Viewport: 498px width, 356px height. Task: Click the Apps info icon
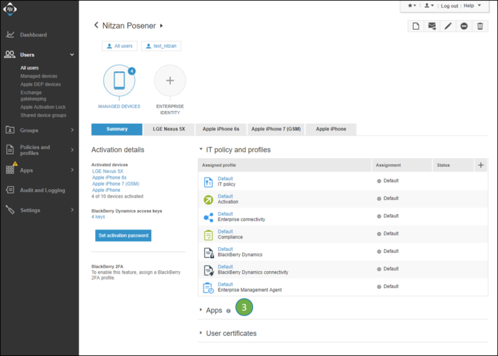[x=228, y=311]
